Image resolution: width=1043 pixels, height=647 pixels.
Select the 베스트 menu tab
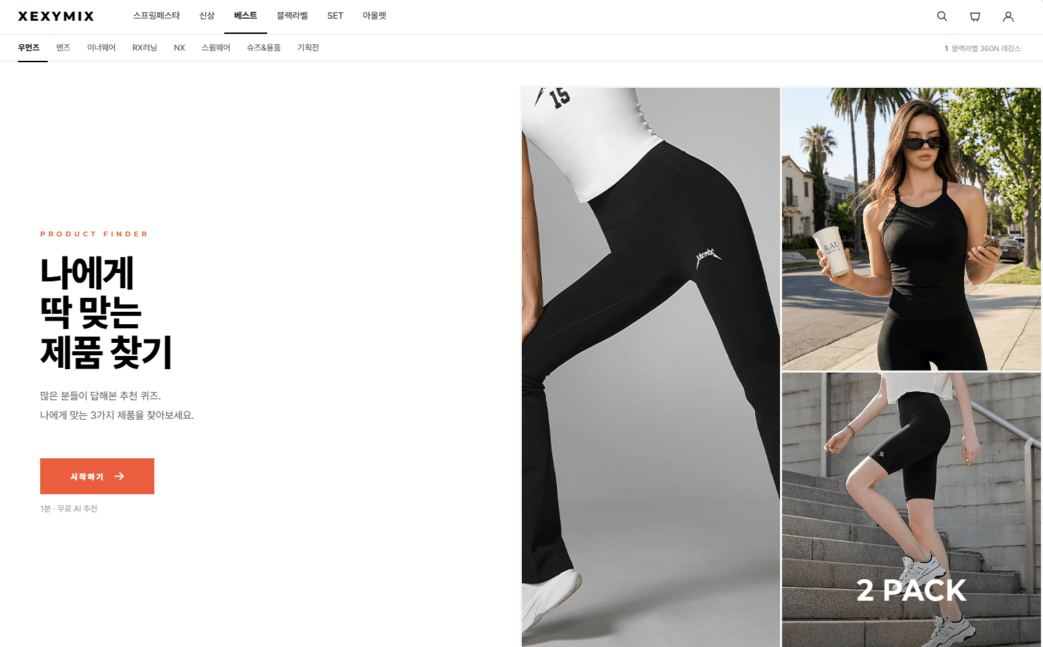pos(246,16)
